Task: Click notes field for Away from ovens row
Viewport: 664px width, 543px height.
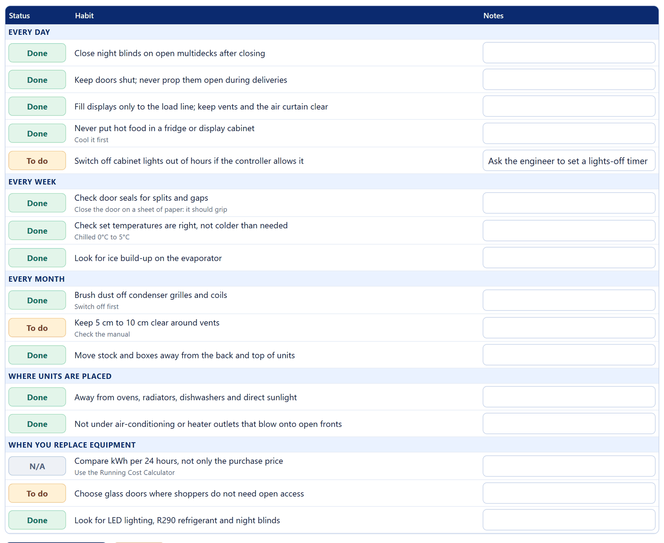Action: click(x=569, y=397)
